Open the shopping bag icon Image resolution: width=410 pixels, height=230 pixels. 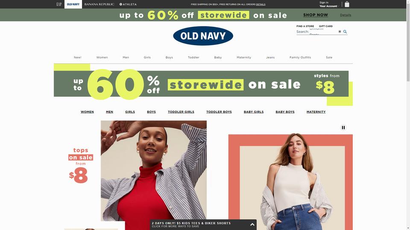point(347,4)
